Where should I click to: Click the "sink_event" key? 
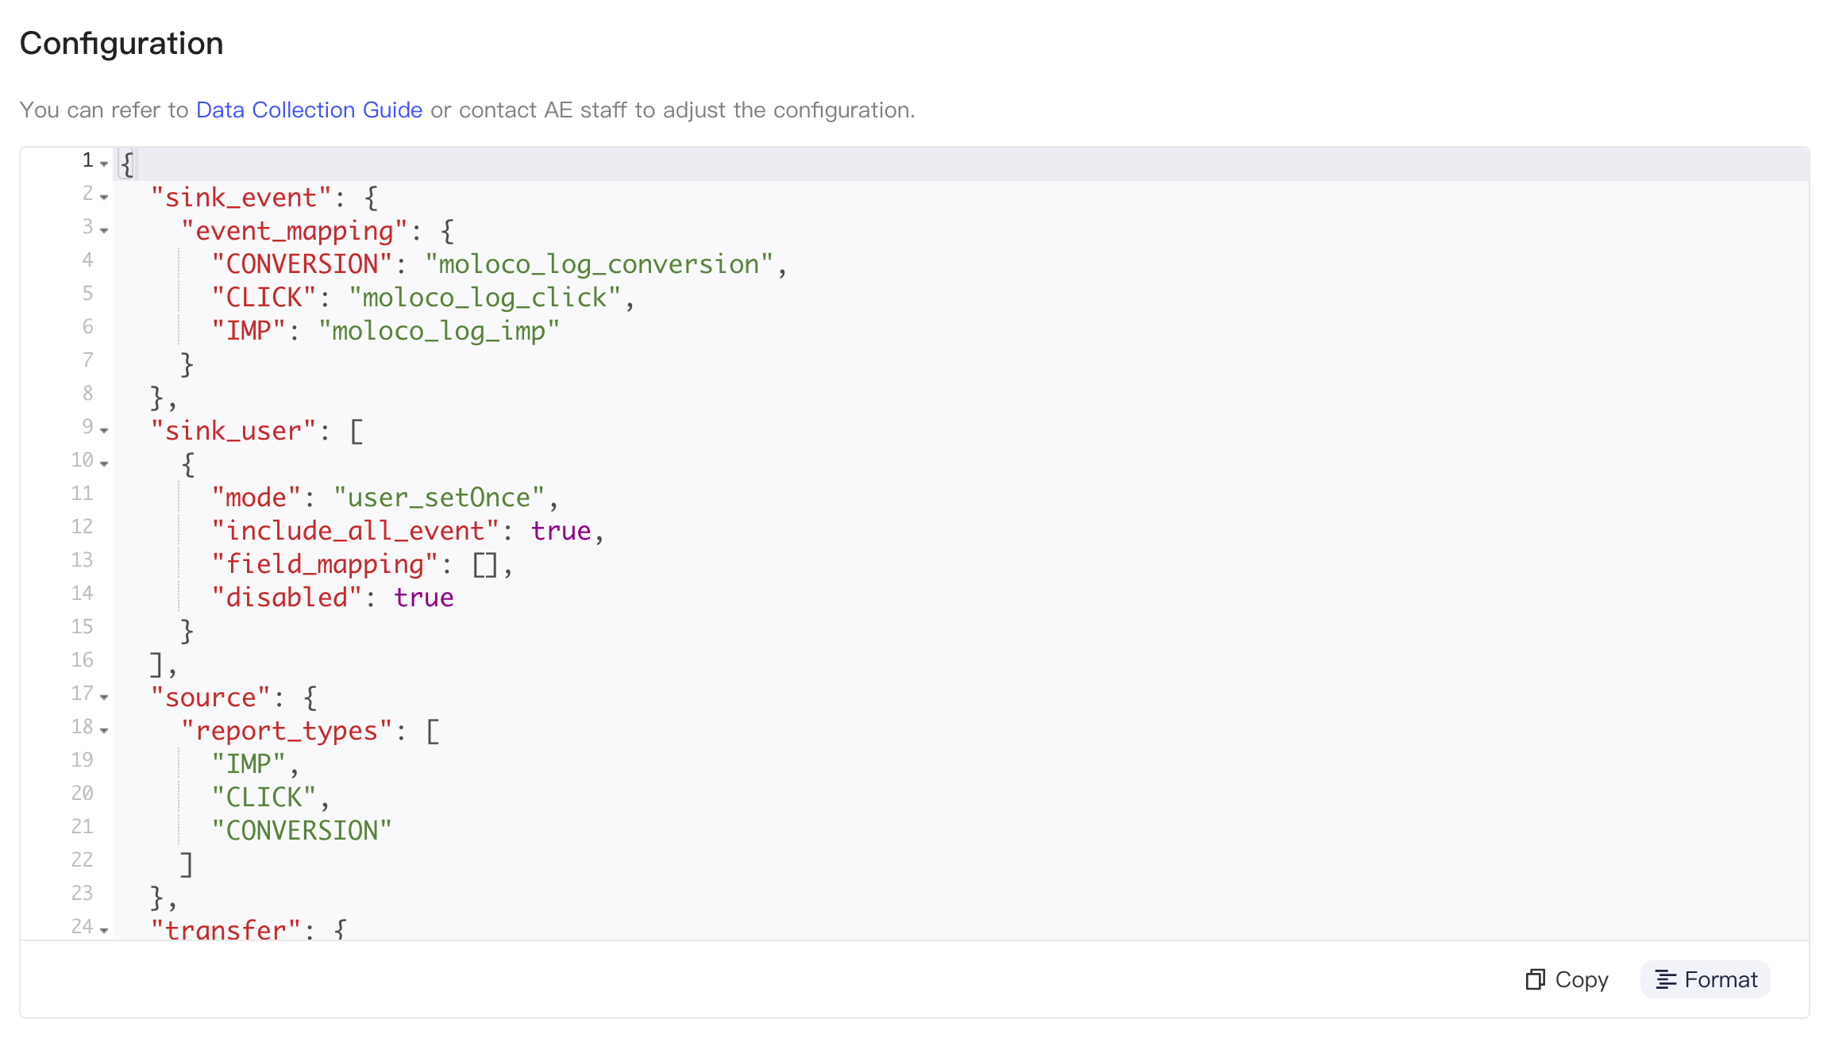[241, 198]
